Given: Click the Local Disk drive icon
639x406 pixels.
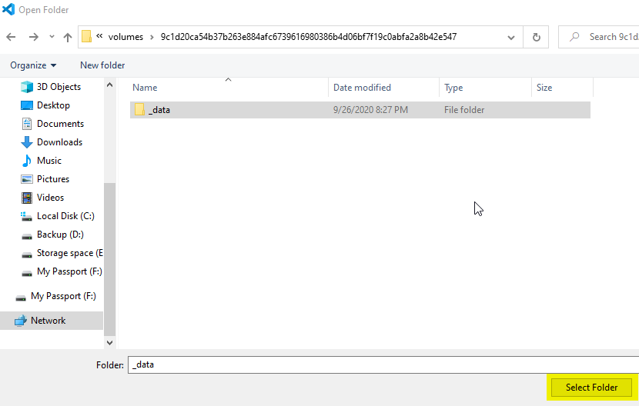Looking at the screenshot, I should (x=26, y=216).
